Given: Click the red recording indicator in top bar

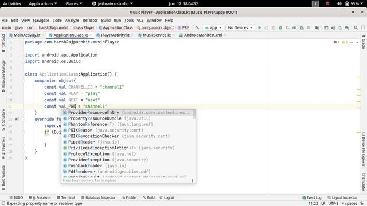Looking at the screenshot, I should click(x=327, y=3).
